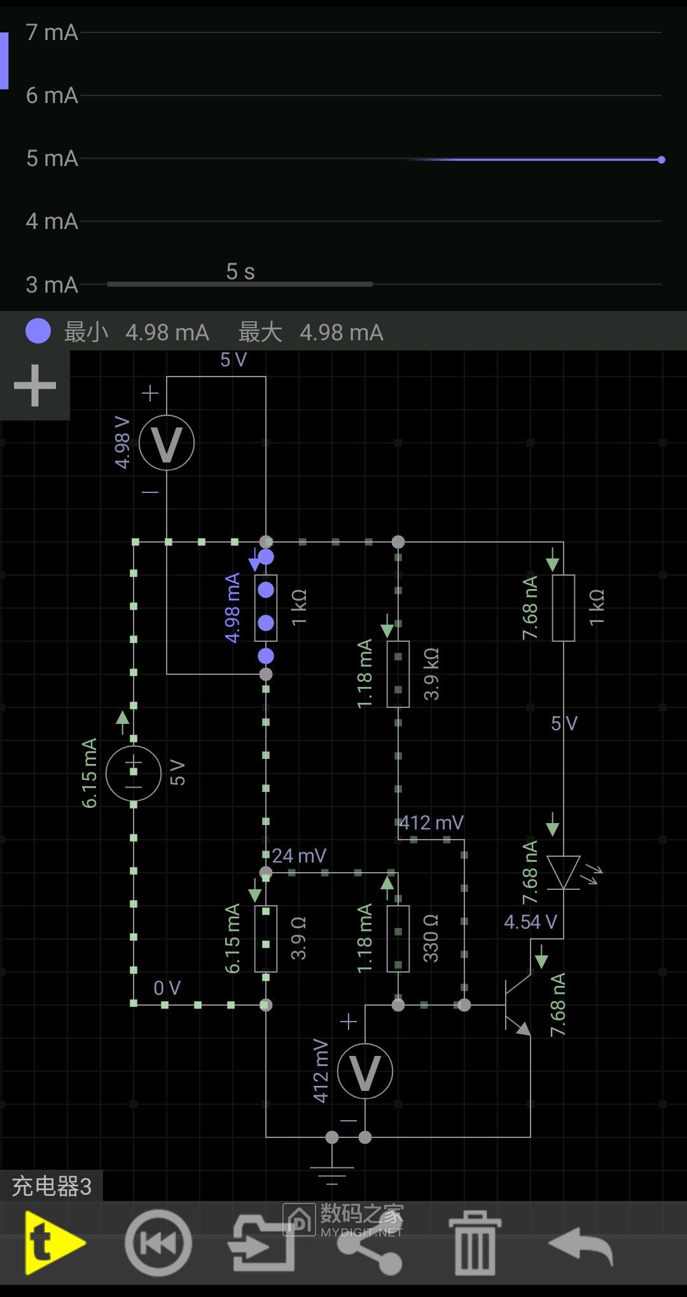Screen dimensions: 687x1297
Task: Click the undo arrow icon
Action: tap(580, 1244)
